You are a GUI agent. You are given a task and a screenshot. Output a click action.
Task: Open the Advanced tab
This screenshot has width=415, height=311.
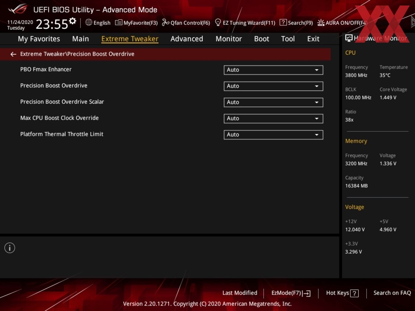click(x=187, y=39)
